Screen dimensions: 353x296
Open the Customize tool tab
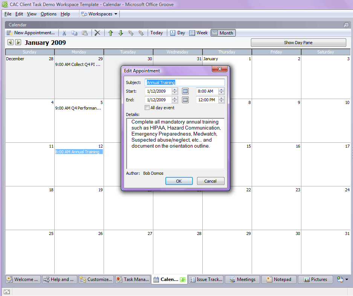[x=96, y=279]
